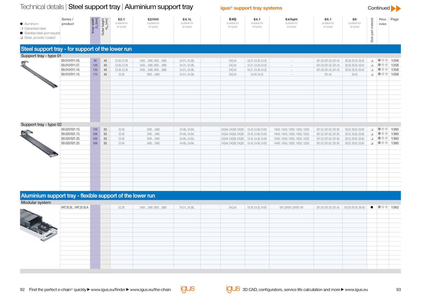Click the filled Aluminium legend dot
The height and width of the screenshot is (297, 421).
click(22, 24)
